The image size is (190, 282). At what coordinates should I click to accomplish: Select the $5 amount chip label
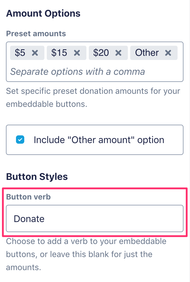[x=20, y=53]
